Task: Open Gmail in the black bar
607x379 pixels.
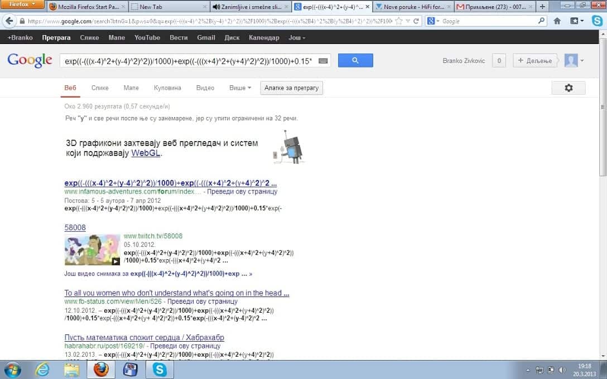Action: tap(206, 37)
